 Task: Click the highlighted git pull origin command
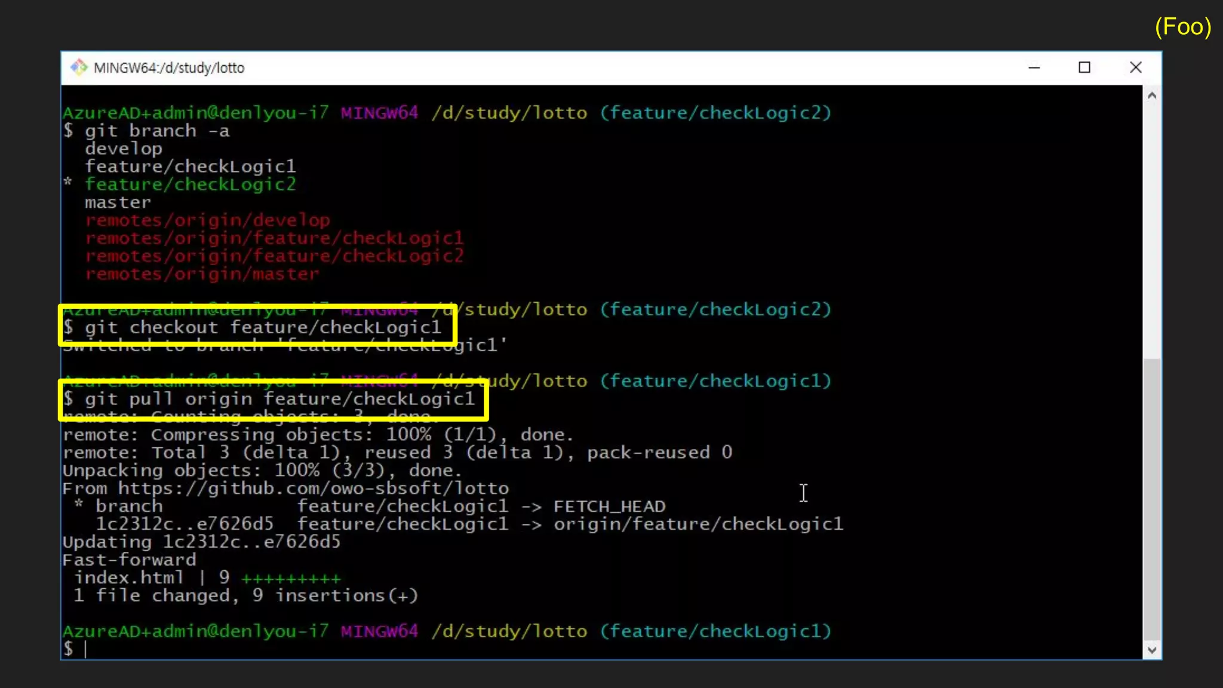pyautogui.click(x=279, y=399)
